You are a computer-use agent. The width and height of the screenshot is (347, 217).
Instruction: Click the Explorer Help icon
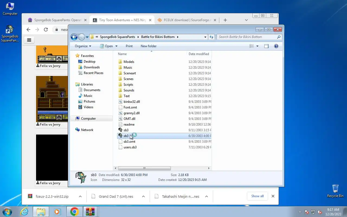pos(276,46)
